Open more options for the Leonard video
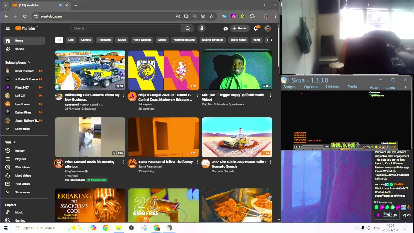 click(123, 162)
